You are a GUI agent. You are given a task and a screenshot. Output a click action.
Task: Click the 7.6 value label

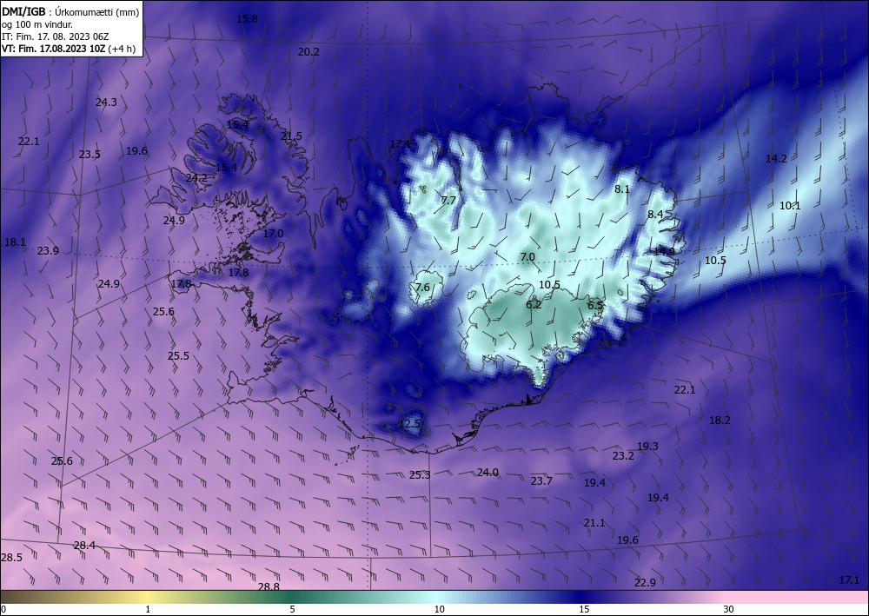[x=422, y=287]
